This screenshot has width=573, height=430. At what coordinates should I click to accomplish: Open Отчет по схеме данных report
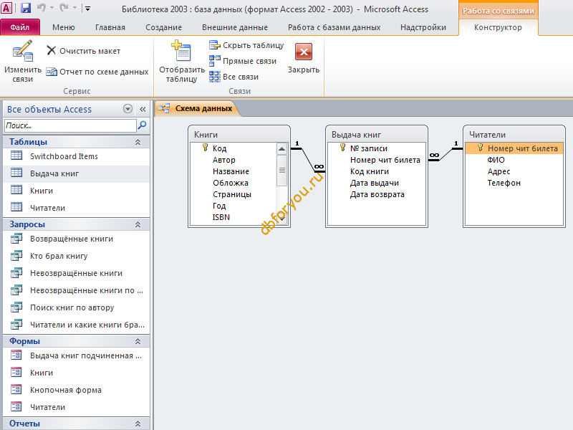pos(97,72)
